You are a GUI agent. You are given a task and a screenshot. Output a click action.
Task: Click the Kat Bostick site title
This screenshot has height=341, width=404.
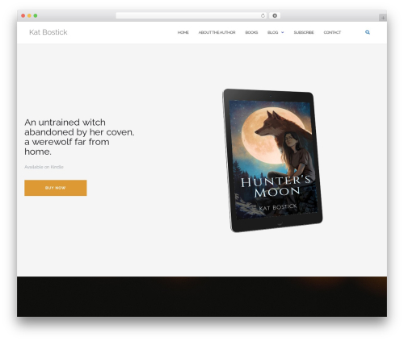coord(48,32)
